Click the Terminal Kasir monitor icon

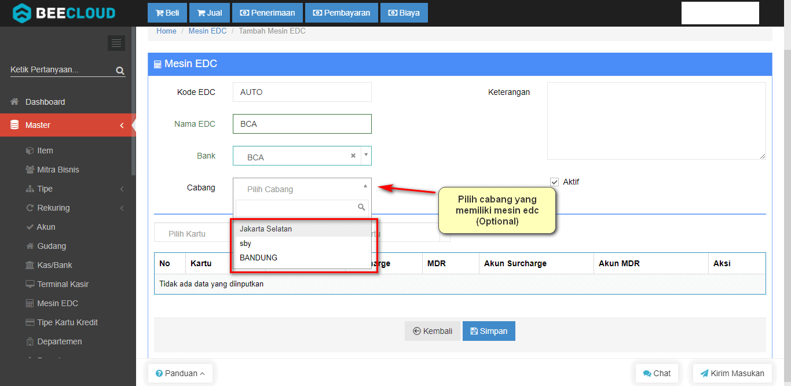[x=30, y=284]
